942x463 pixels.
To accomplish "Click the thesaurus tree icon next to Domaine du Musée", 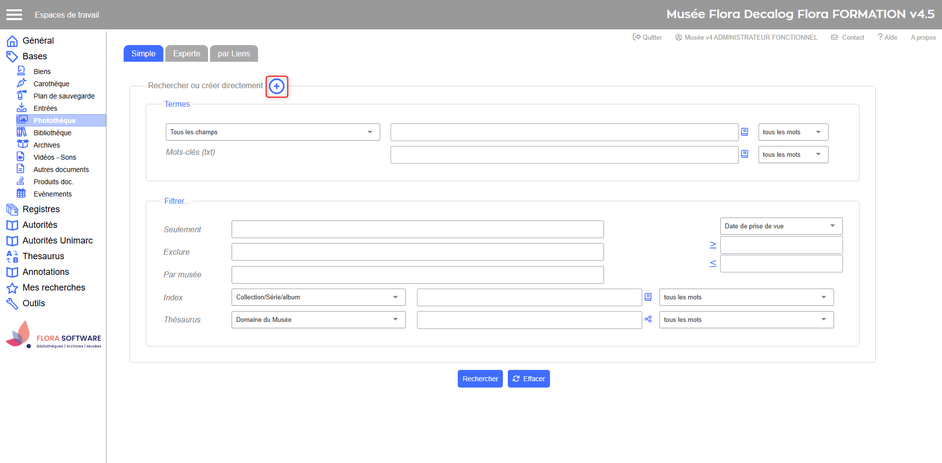I will 648,319.
